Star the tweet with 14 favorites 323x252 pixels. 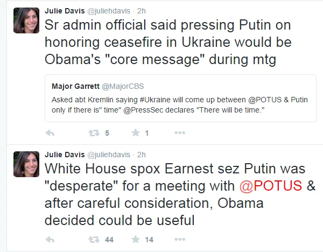[x=135, y=239]
